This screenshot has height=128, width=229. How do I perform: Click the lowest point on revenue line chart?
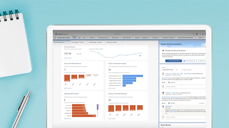pos(113,58)
